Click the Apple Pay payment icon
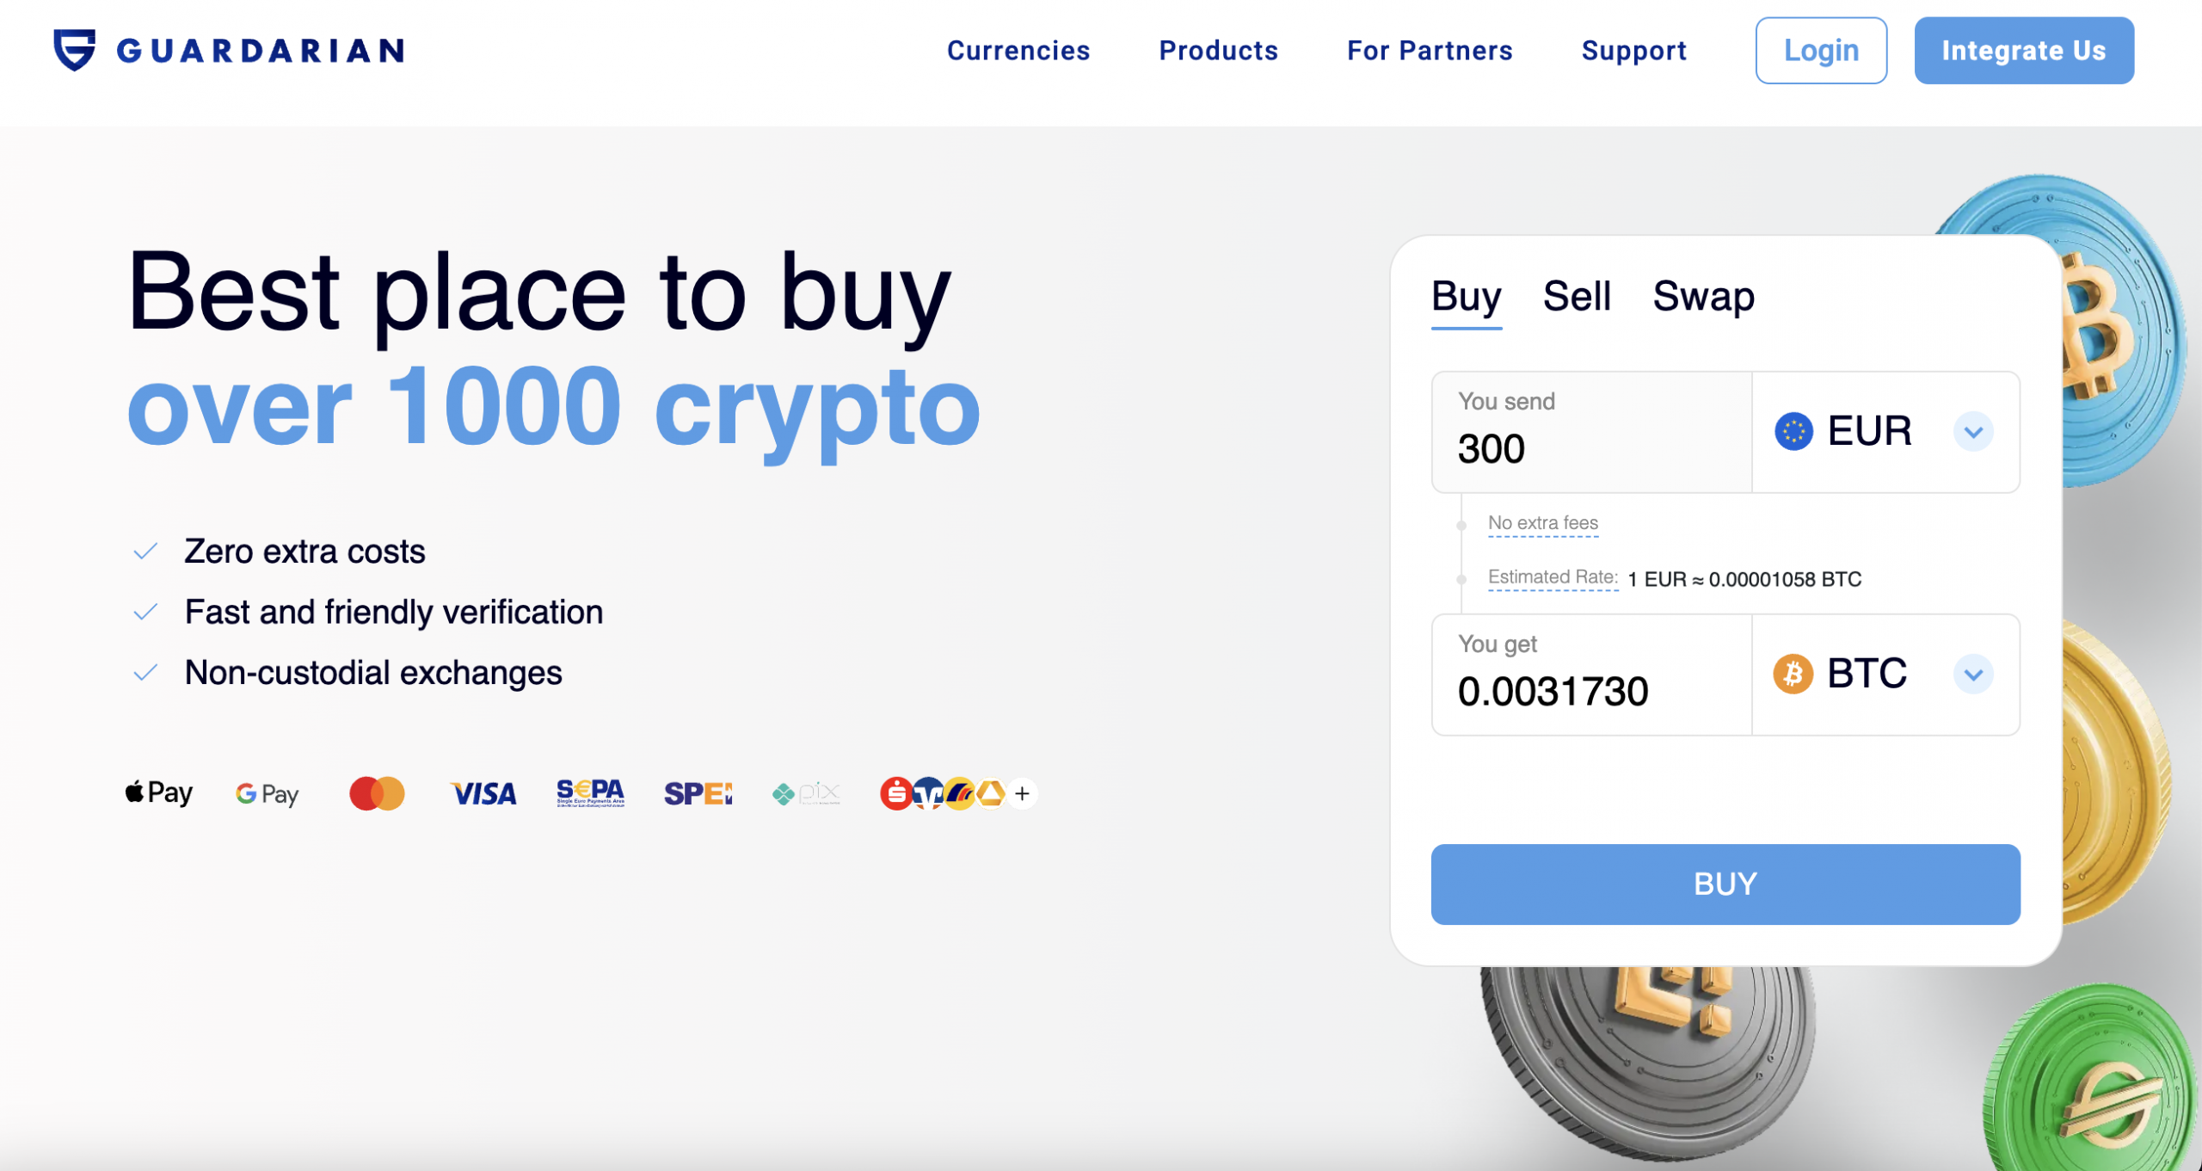This screenshot has height=1171, width=2202. tap(158, 792)
